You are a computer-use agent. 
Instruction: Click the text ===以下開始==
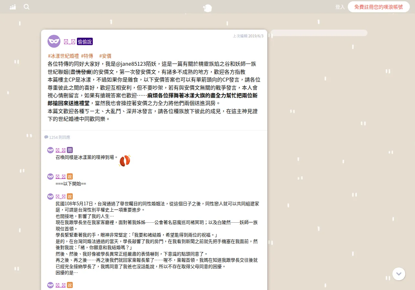(71, 184)
